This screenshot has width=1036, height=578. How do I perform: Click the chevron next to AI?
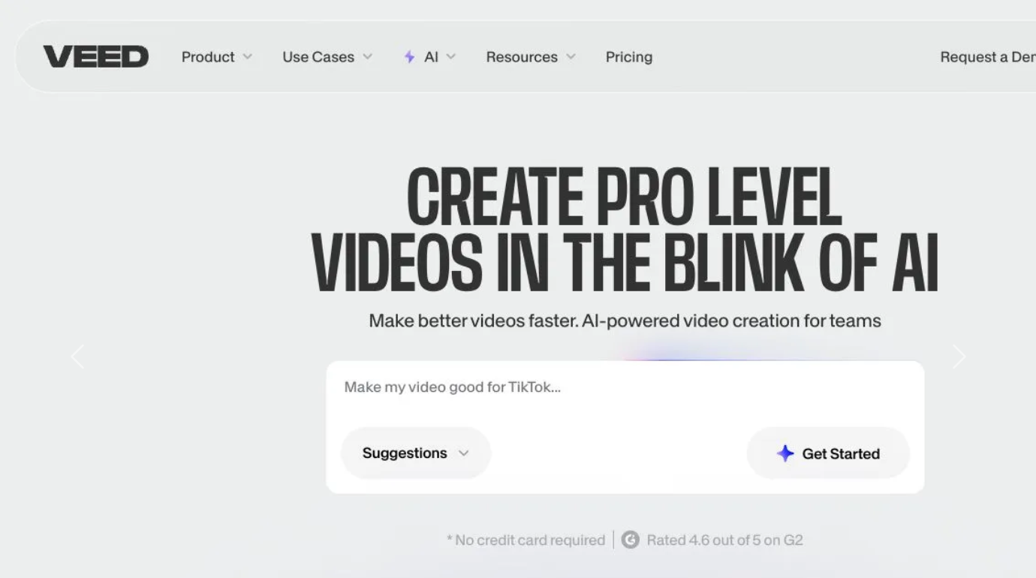pyautogui.click(x=450, y=57)
